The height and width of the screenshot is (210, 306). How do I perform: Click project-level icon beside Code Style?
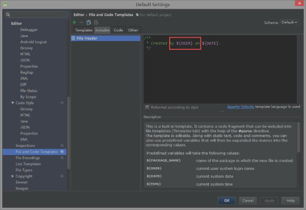(x=62, y=103)
